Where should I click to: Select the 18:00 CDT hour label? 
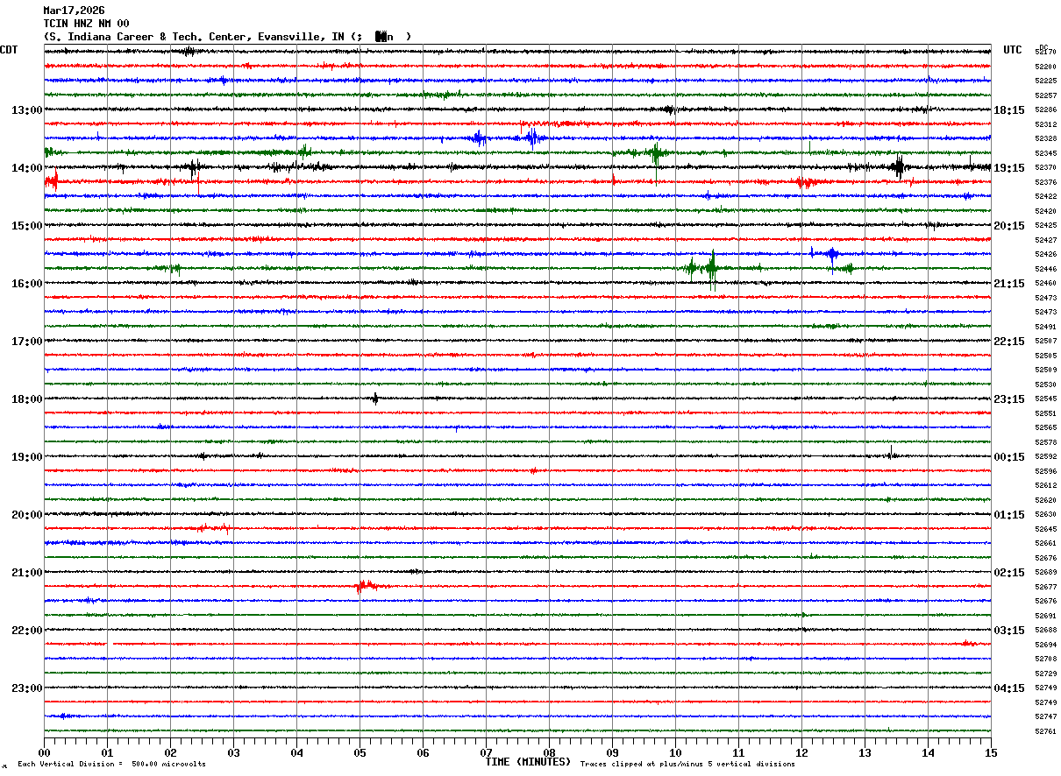tap(26, 399)
